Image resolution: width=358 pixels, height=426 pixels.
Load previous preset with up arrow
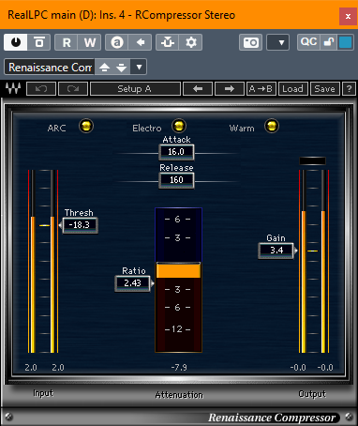(x=105, y=68)
